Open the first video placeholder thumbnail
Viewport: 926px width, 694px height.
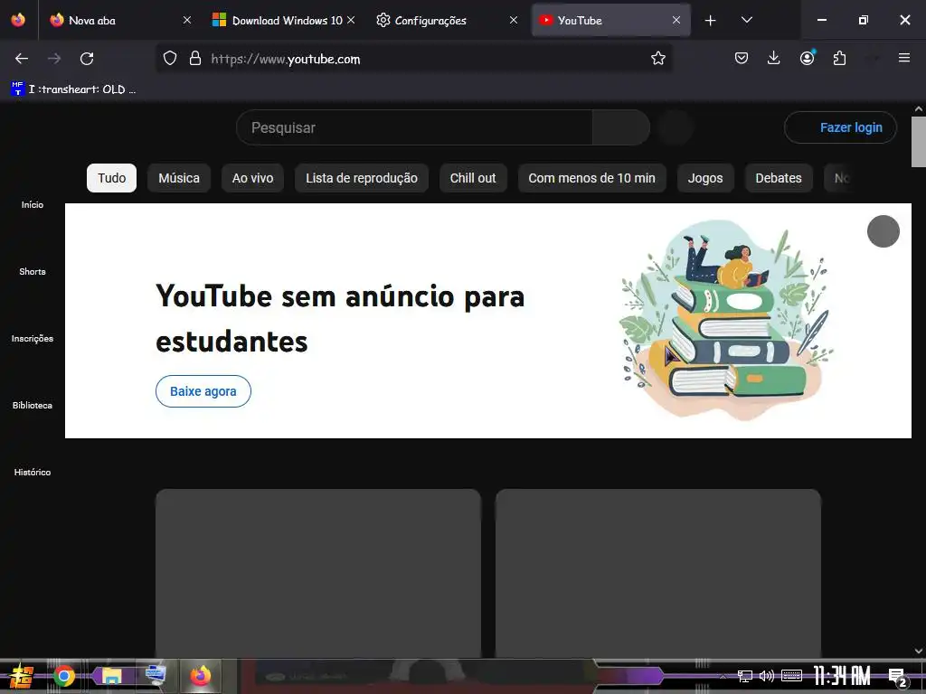[318, 572]
